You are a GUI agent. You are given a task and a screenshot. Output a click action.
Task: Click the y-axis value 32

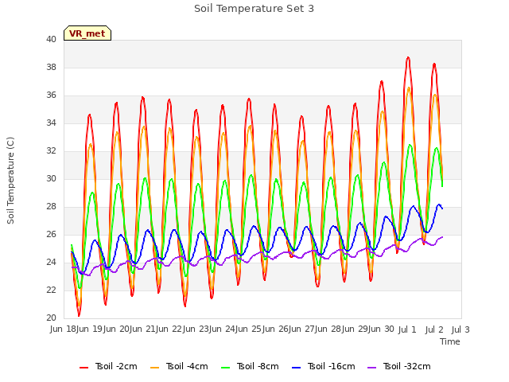point(51,151)
